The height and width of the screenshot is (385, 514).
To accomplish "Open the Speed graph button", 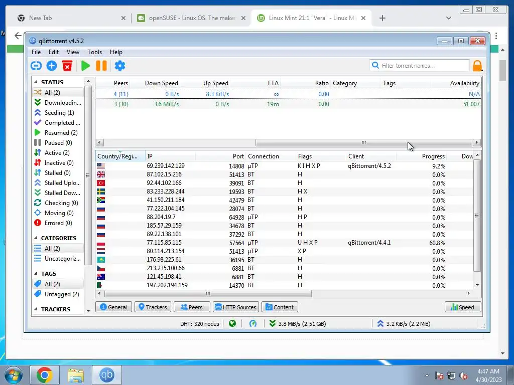I will [463, 307].
